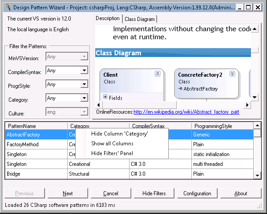Click description pane scroll left arrow
This screenshot has height=214, width=267.
tap(98, 105)
